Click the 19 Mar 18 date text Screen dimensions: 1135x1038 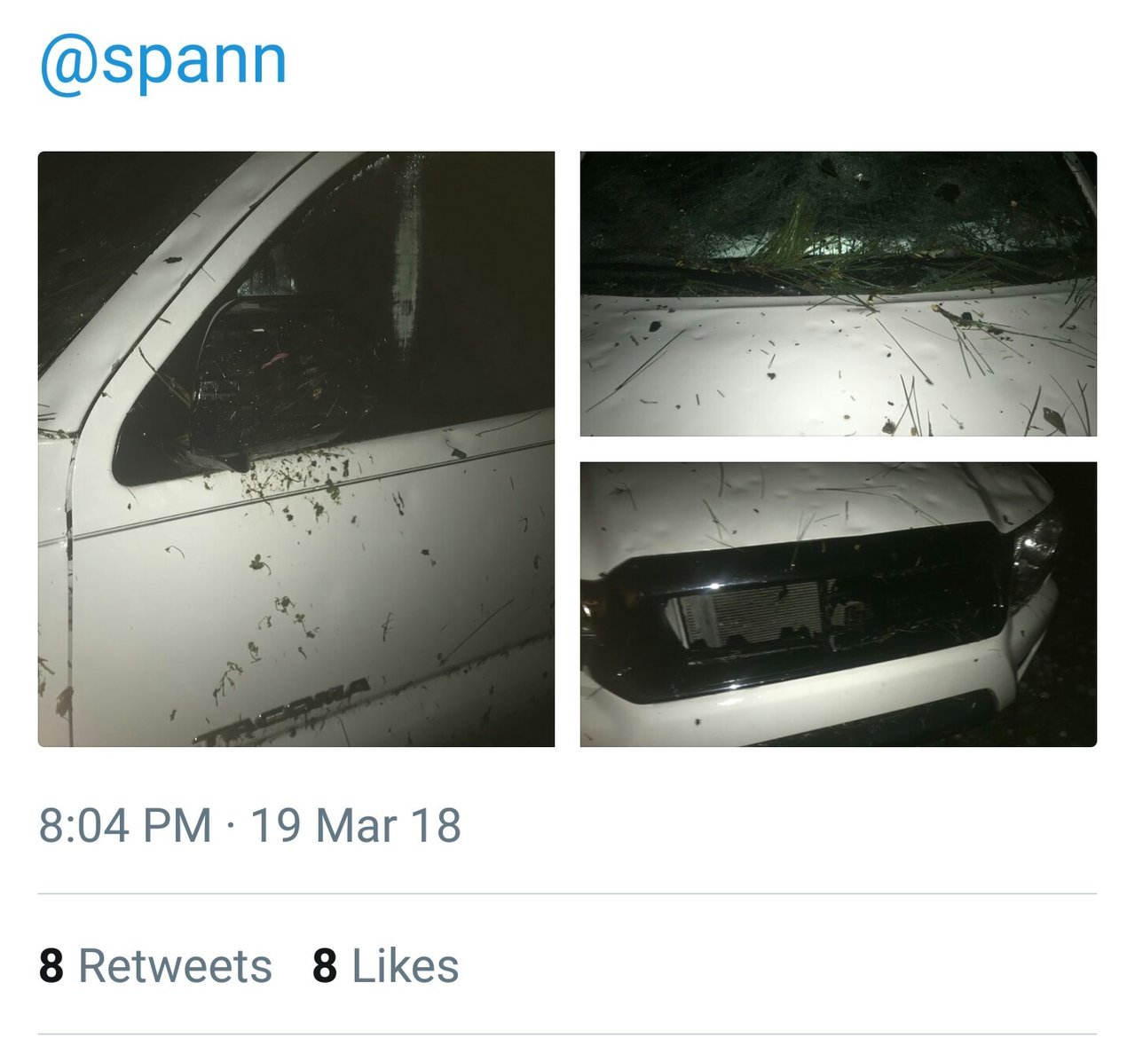(x=356, y=825)
